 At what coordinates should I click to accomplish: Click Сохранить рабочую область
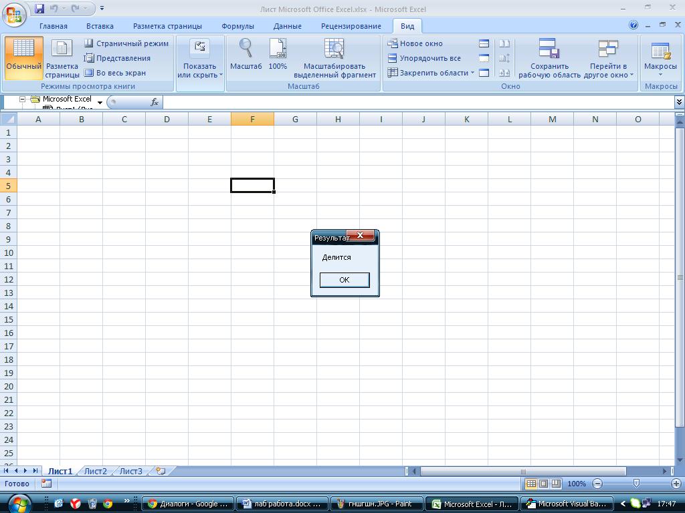(549, 59)
